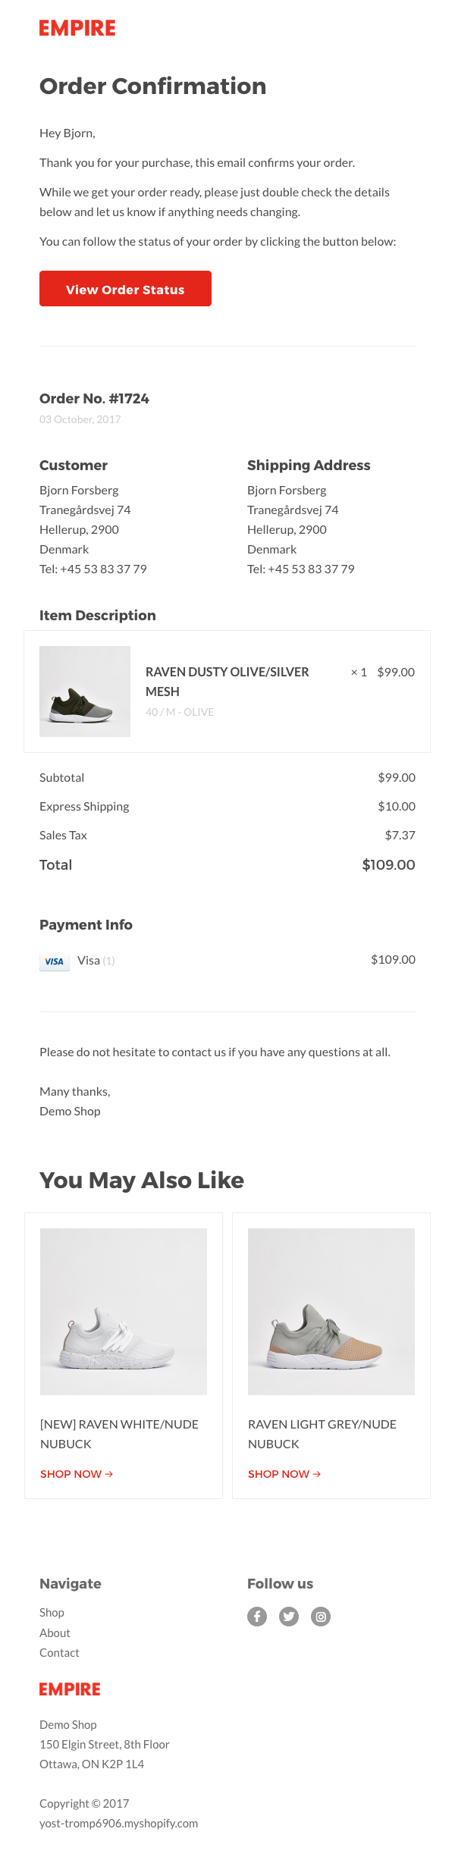Click SHOP NOW under Raven Light Grey/Nude
Viewport: 455px width, 1863px height.
(x=284, y=1474)
